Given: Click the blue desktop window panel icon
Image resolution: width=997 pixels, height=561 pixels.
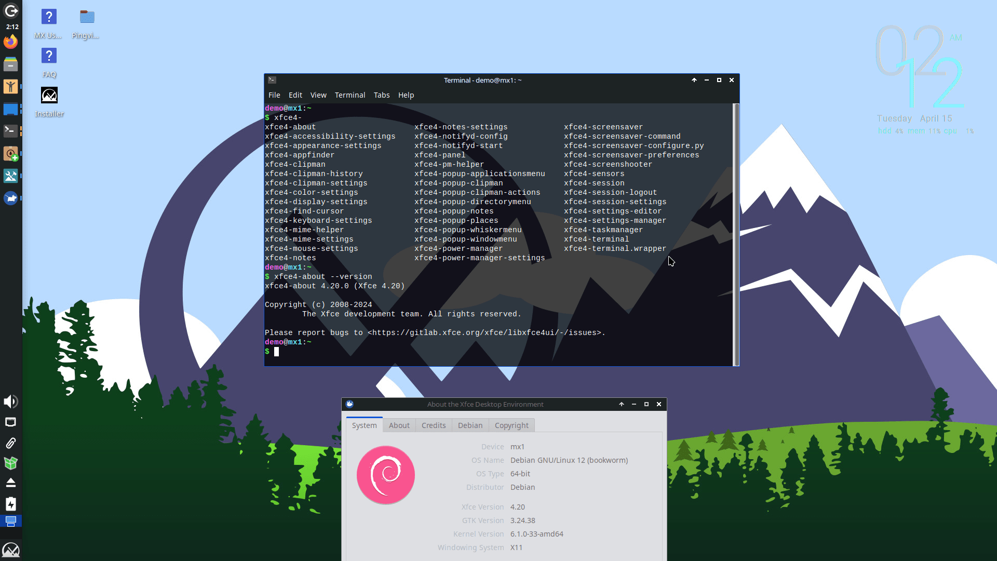Looking at the screenshot, I should coord(10,109).
